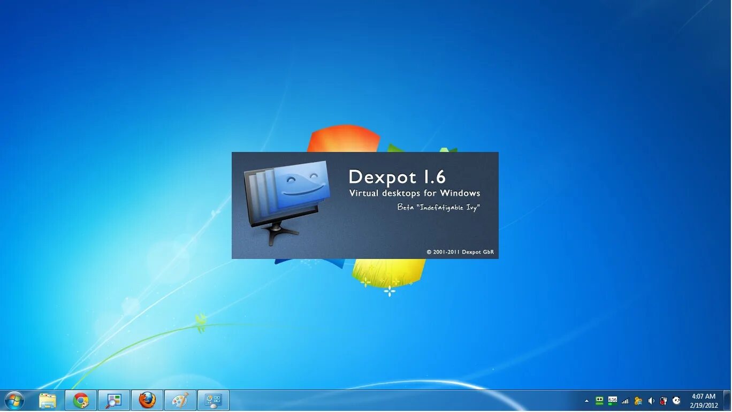Click the '© 2001-2011 Dexpot GbR' copyright text
Screen dimensions: 732x412
point(460,251)
